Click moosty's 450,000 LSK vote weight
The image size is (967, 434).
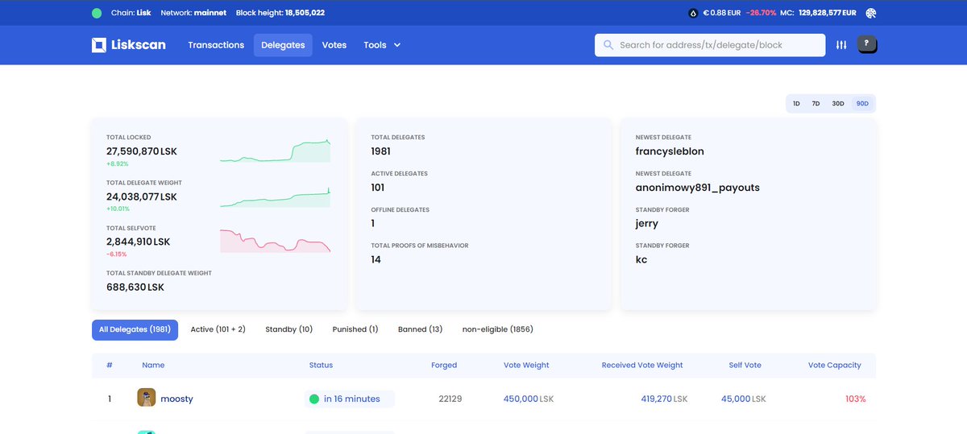(529, 399)
